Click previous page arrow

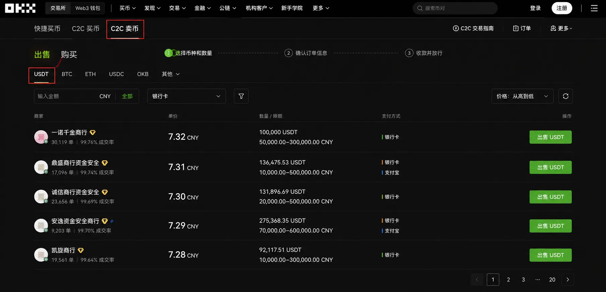[x=477, y=280]
